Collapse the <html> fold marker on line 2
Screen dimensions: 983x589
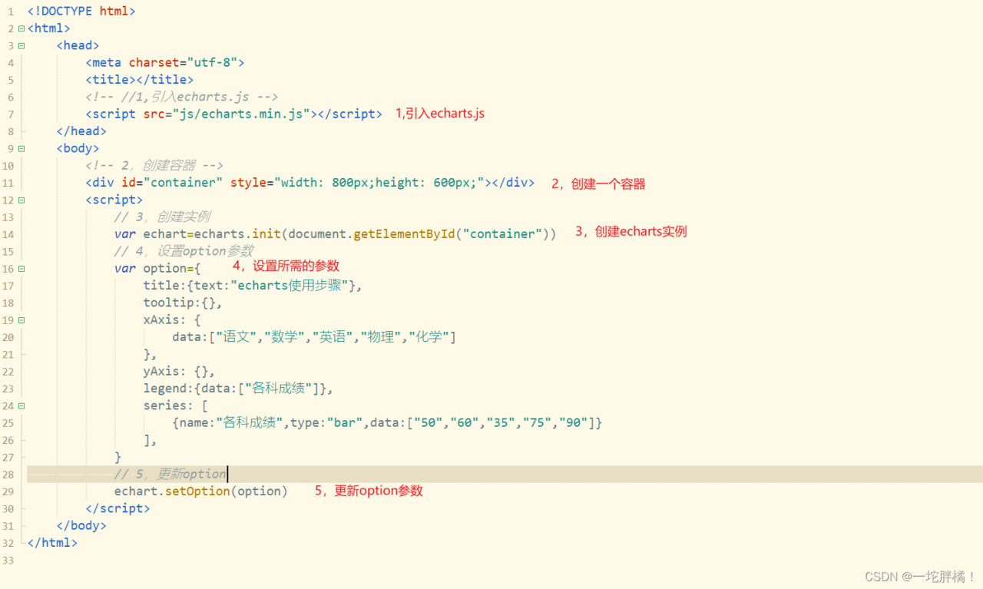click(22, 28)
